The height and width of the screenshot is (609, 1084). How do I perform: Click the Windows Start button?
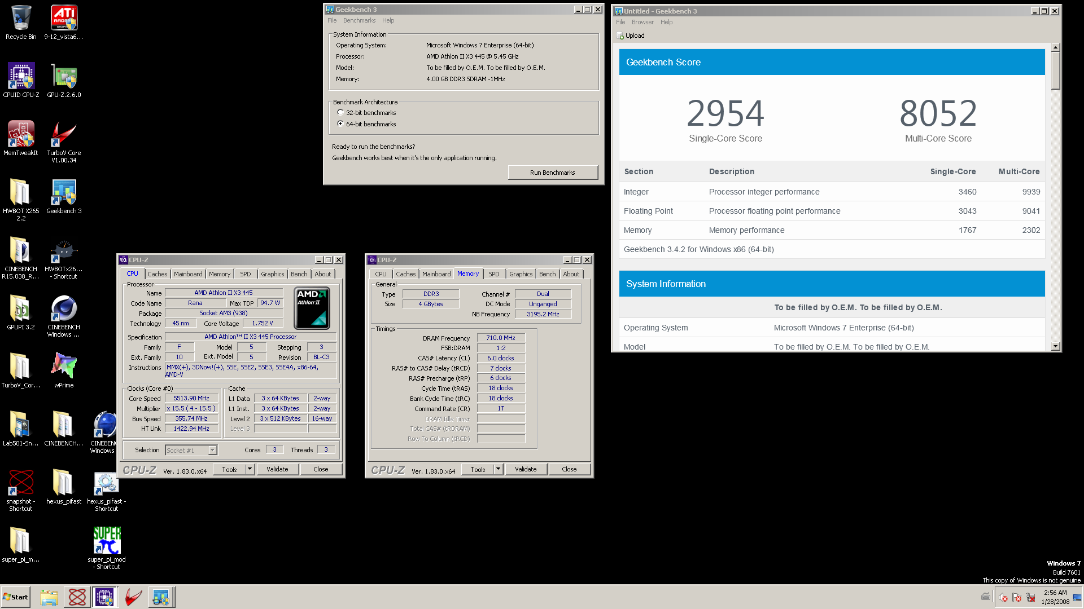16,597
